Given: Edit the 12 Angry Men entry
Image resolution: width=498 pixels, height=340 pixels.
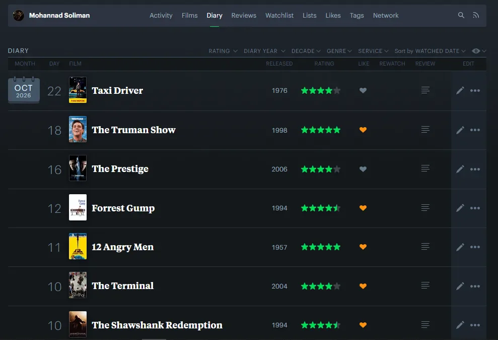Looking at the screenshot, I should click(460, 247).
